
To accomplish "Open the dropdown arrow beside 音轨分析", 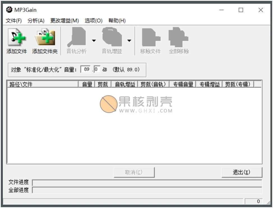I will [x=94, y=40].
